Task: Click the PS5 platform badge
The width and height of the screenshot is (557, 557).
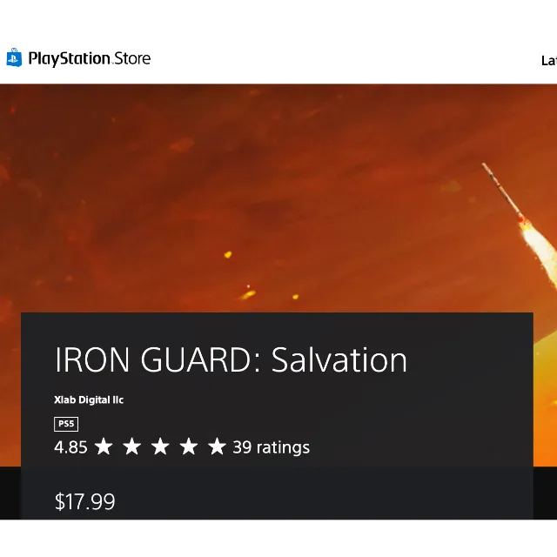Action: 66,424
